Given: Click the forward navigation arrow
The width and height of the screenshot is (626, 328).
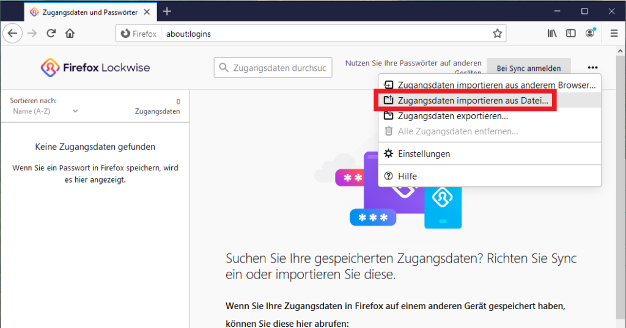Looking at the screenshot, I should (32, 34).
